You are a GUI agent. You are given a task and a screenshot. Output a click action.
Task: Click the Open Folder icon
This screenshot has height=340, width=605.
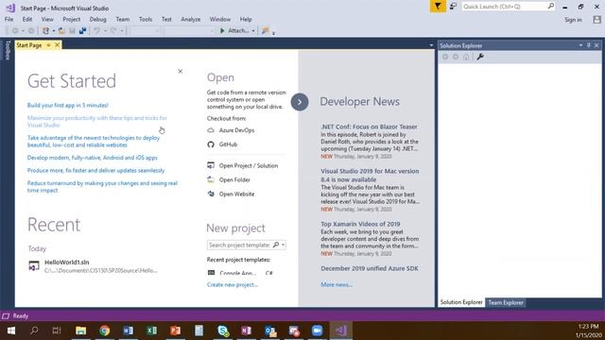click(211, 179)
